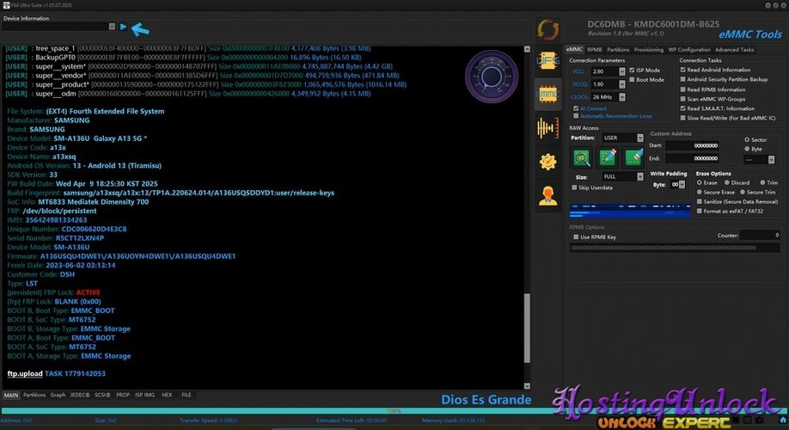The width and height of the screenshot is (789, 430).
Task: Open the ISP IMG bottom tab
Action: pos(145,396)
